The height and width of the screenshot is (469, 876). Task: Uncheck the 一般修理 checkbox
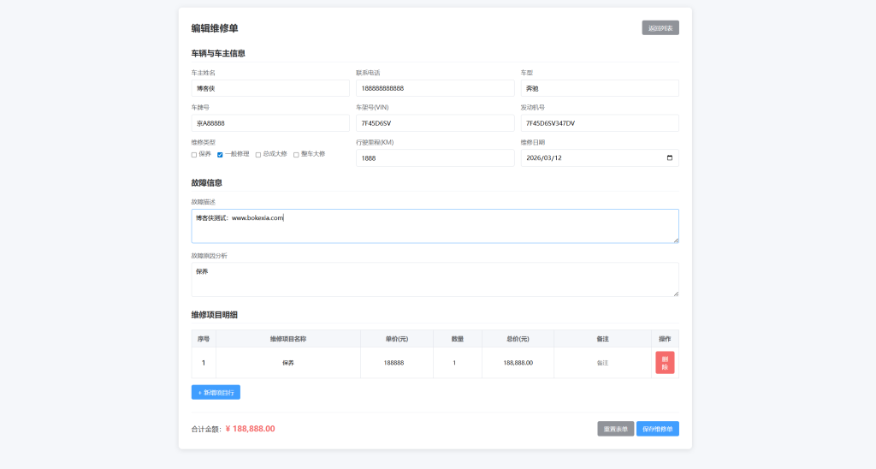point(221,155)
